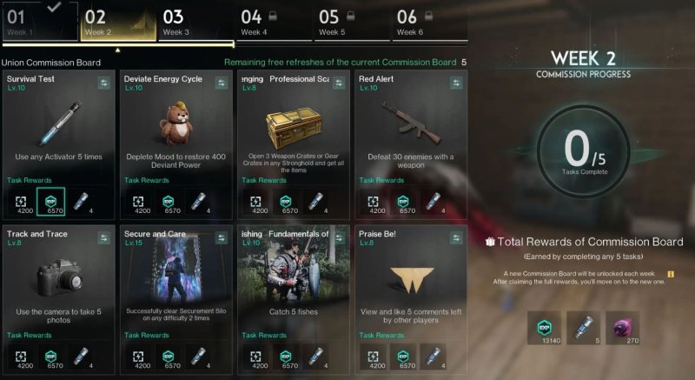This screenshot has width=695, height=380.
Task: Click swap icon on Red Alert card
Action: [x=455, y=83]
